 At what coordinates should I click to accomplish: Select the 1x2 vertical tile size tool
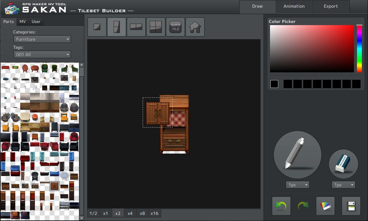116,27
